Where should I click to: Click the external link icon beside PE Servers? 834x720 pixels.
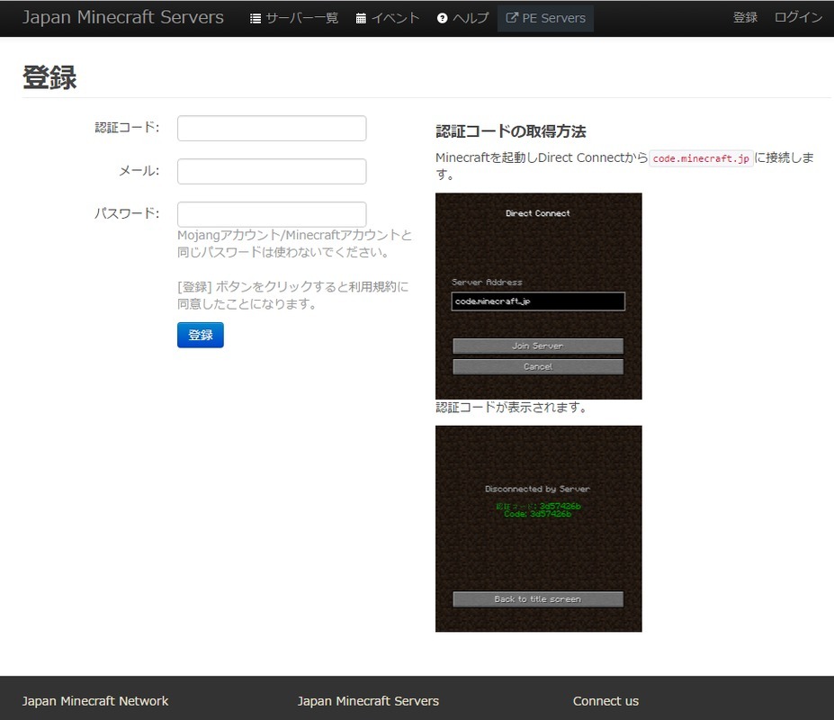coord(512,18)
